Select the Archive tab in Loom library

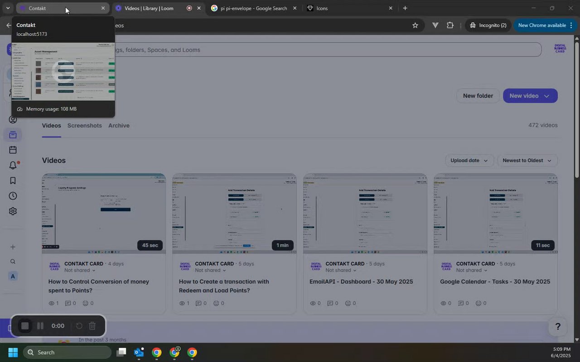tap(119, 126)
